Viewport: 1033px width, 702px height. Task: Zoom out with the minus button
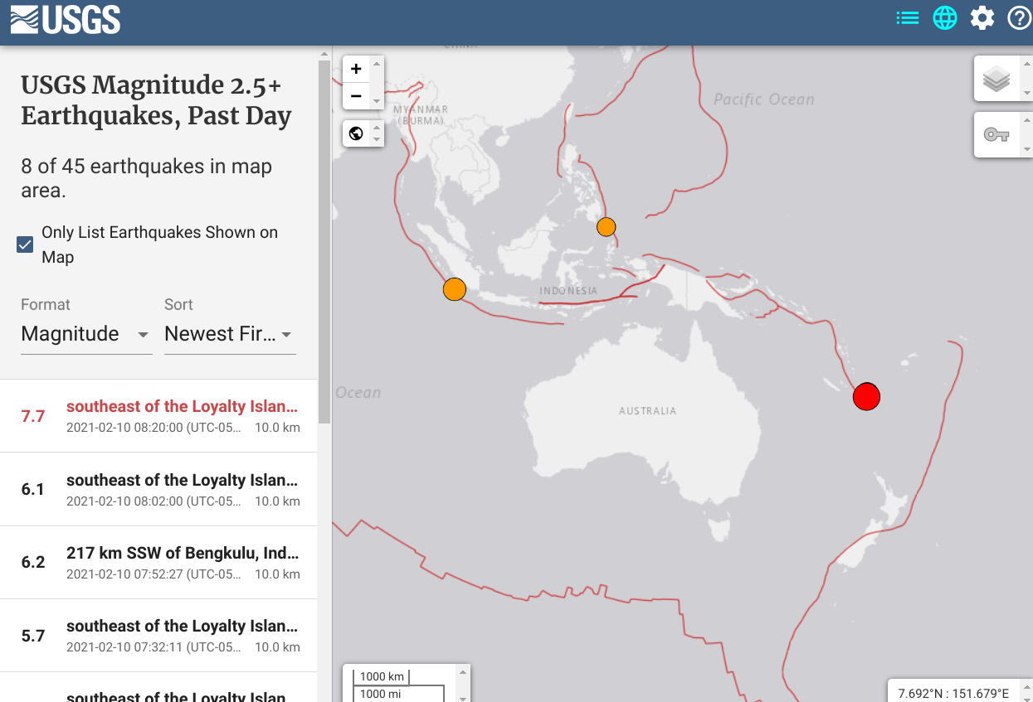[x=356, y=96]
